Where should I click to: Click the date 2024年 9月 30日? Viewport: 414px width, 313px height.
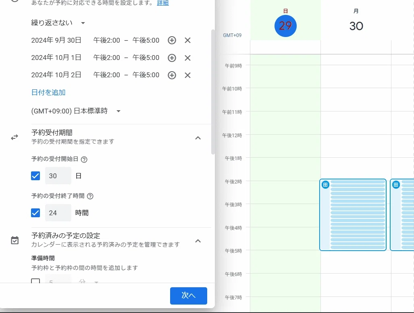pos(56,40)
